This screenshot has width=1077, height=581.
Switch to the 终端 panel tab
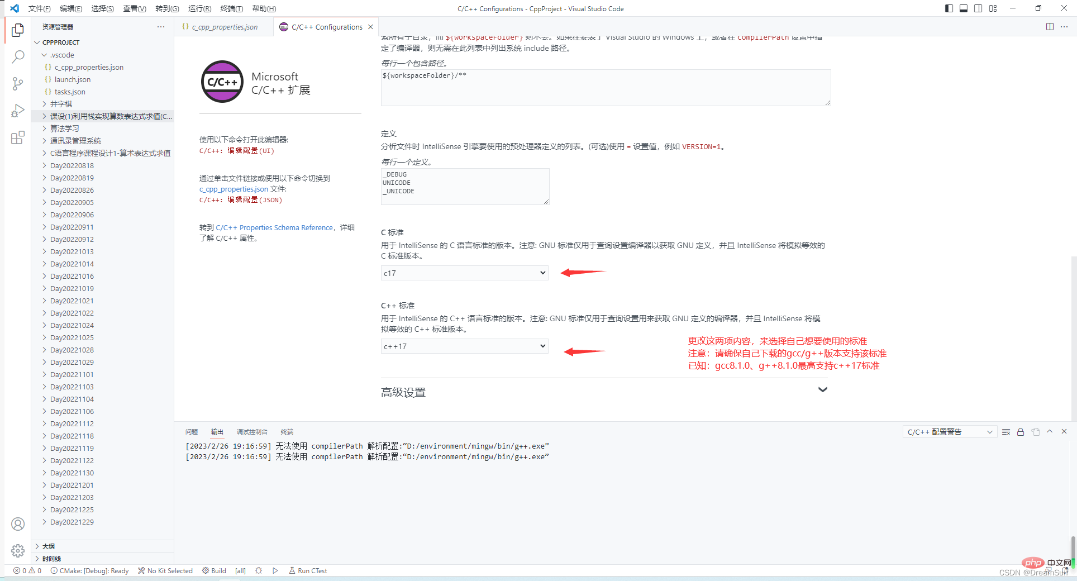pos(287,431)
